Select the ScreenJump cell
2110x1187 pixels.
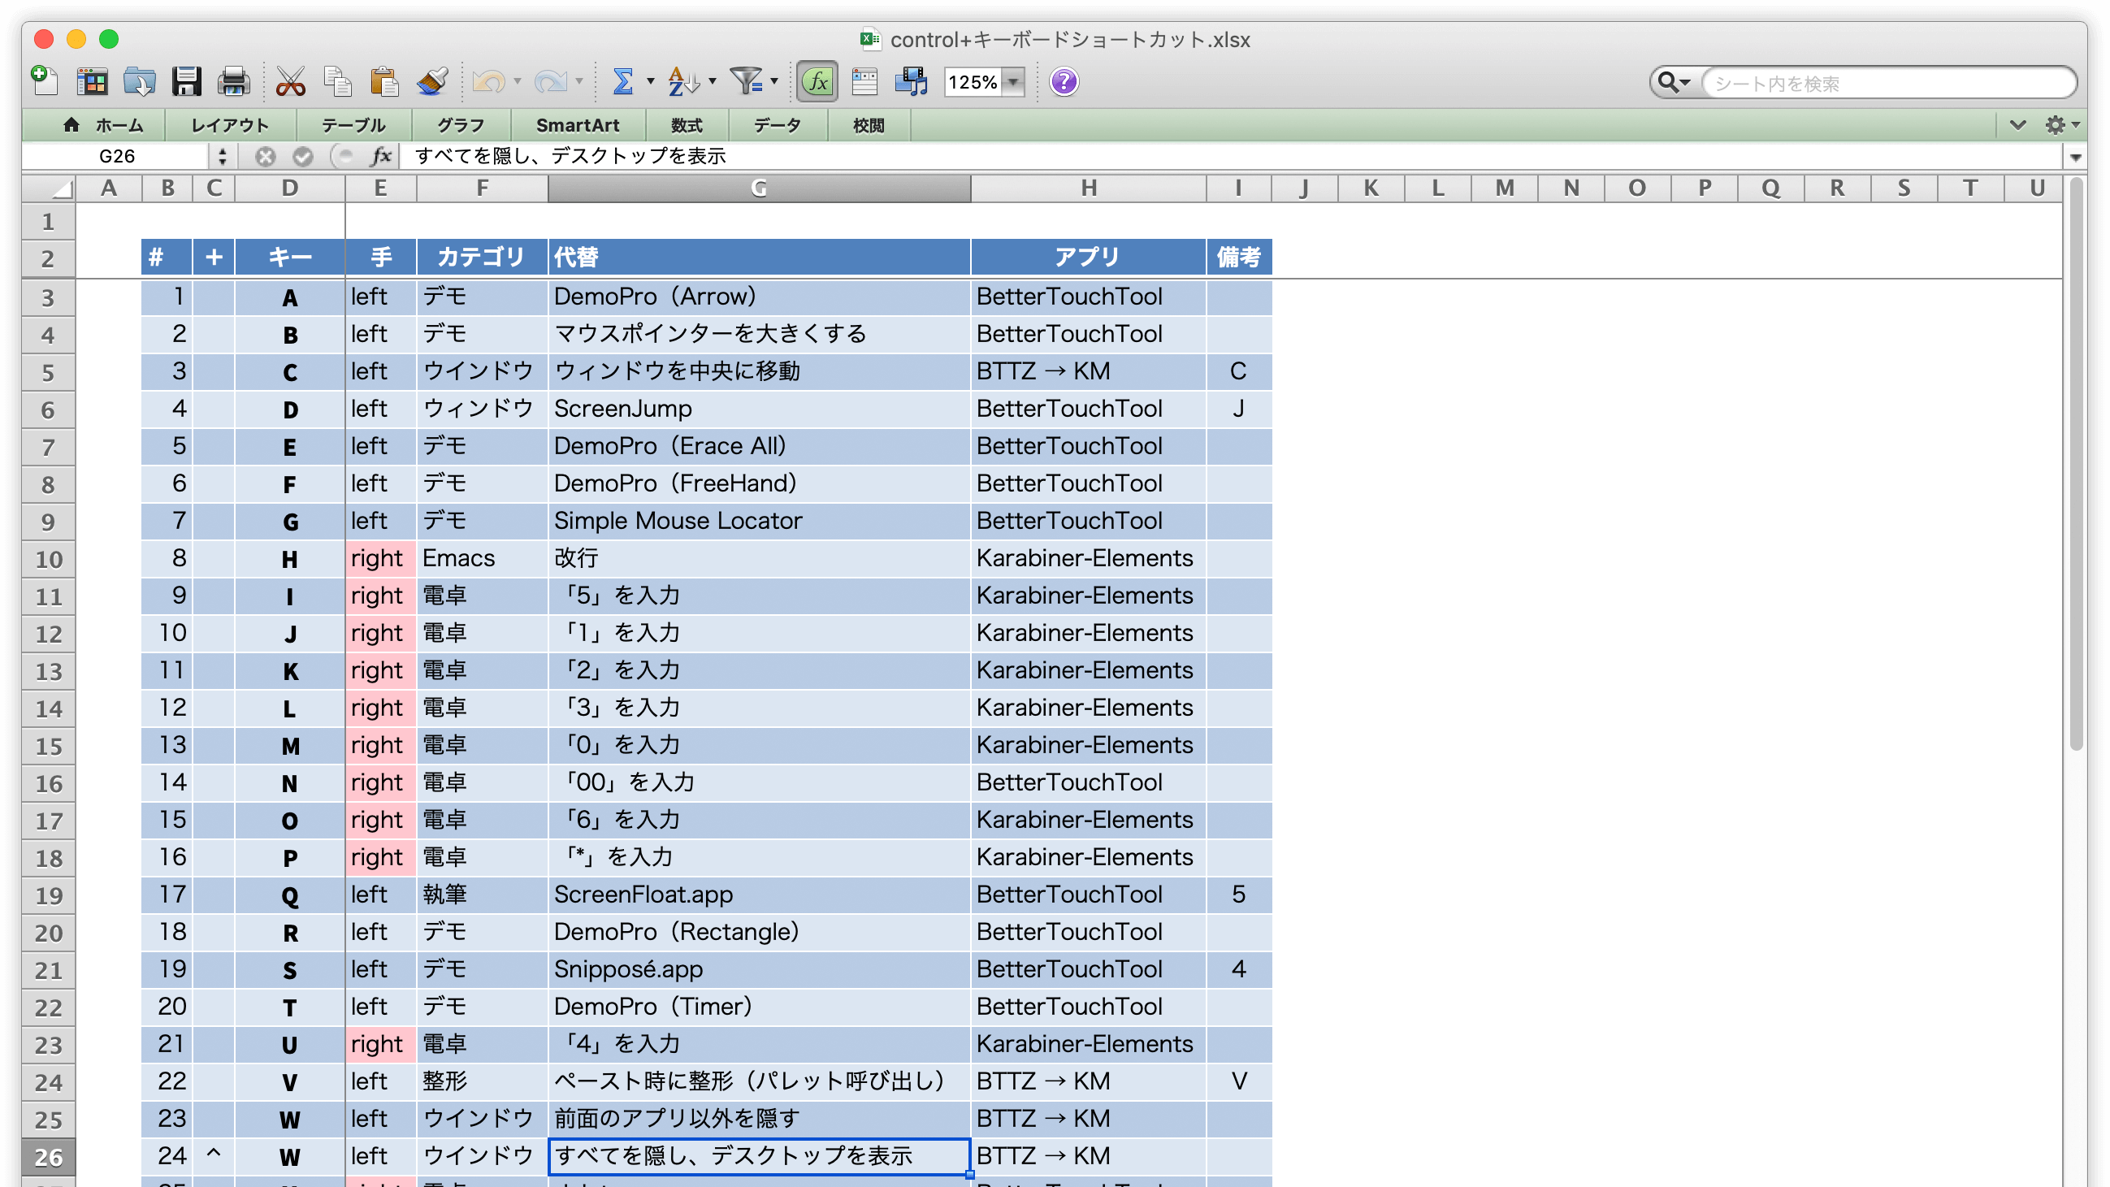[760, 409]
